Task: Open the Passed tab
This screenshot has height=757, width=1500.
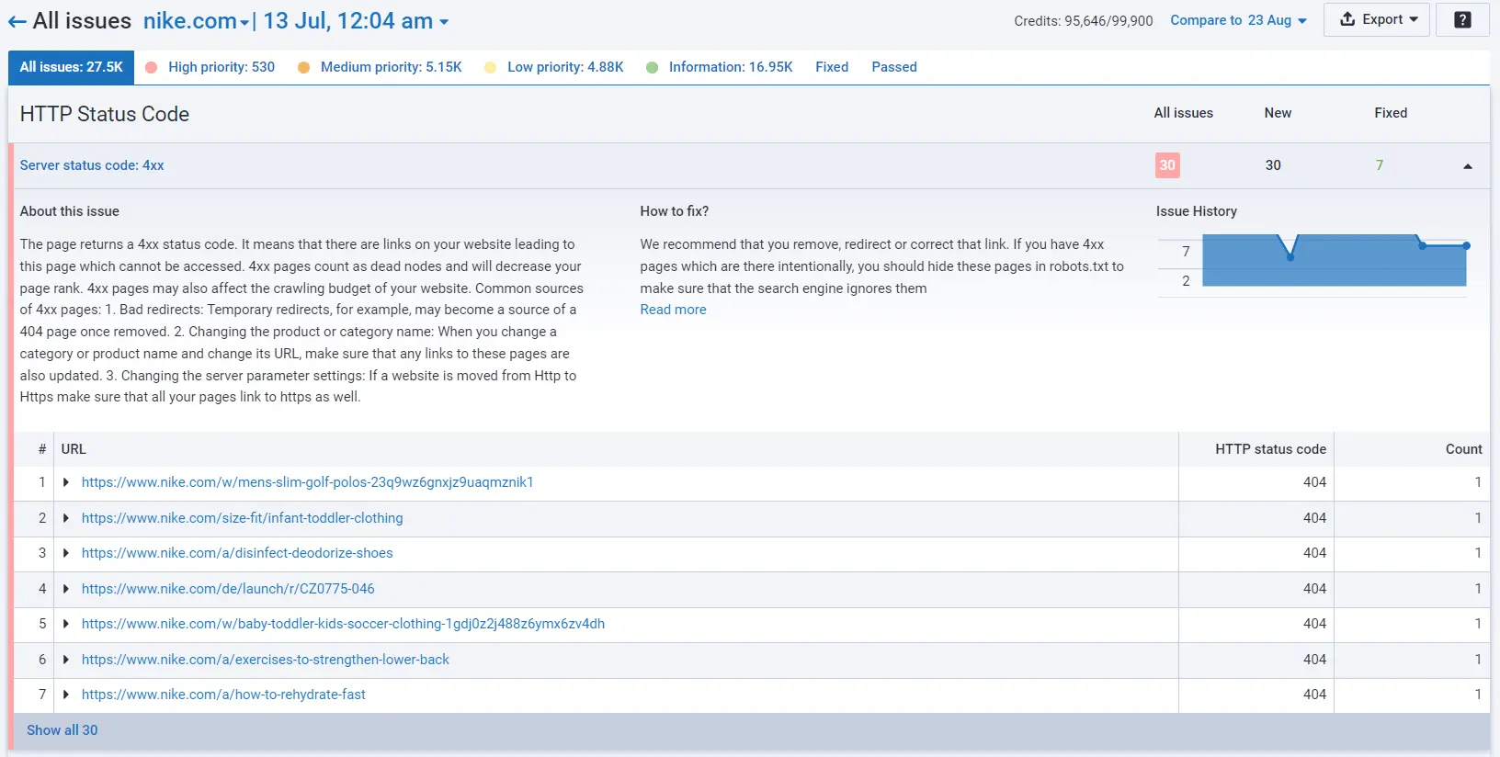Action: [x=894, y=67]
